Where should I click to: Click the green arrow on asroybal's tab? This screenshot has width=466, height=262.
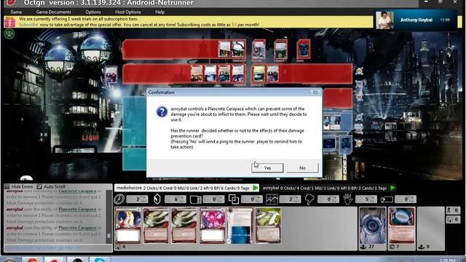click(x=392, y=188)
